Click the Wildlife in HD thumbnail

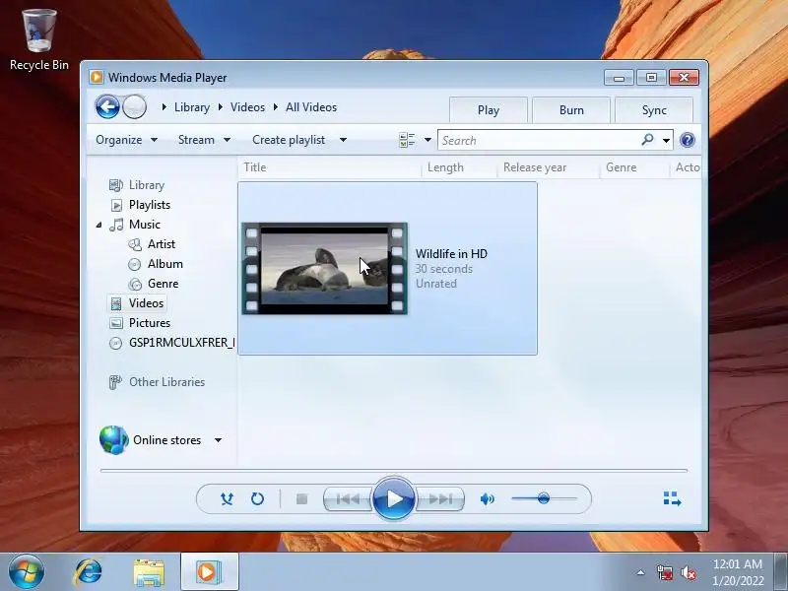click(x=325, y=268)
